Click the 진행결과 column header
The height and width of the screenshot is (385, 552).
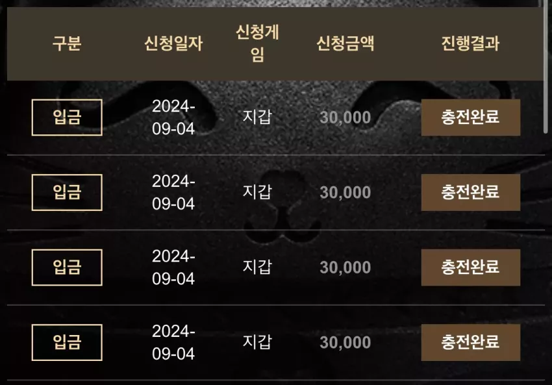click(471, 43)
